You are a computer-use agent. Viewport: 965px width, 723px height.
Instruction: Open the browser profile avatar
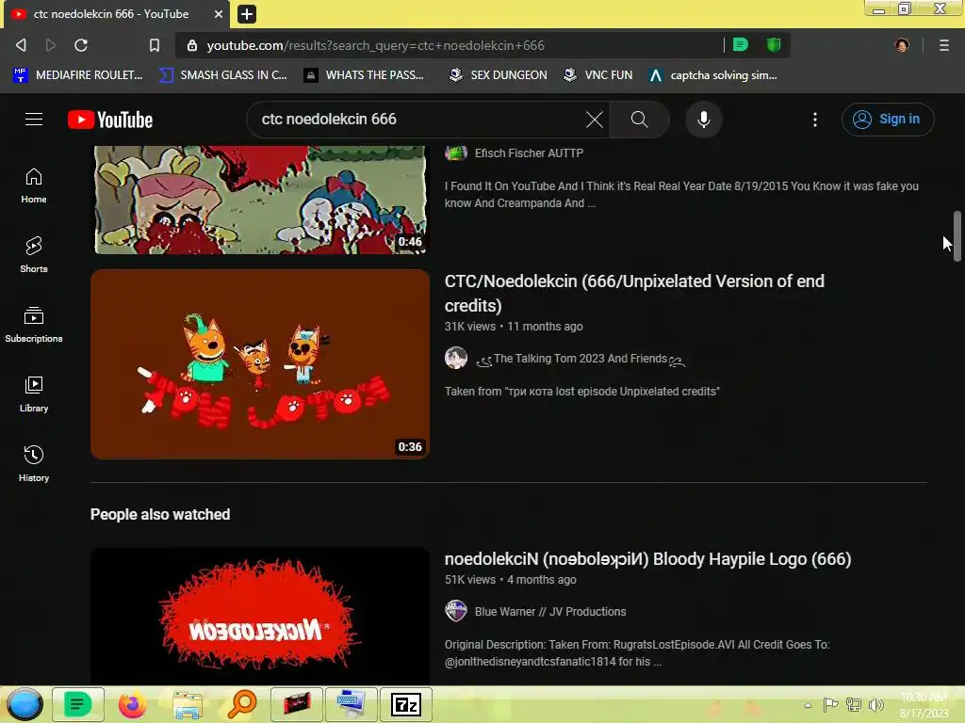tap(902, 45)
